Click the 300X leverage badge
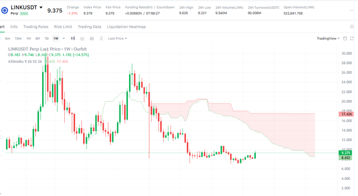The image size is (358, 196). pyautogui.click(x=24, y=14)
